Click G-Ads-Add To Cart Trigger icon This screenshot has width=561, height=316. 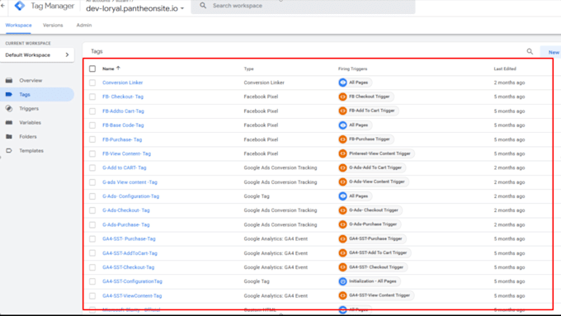coord(342,167)
